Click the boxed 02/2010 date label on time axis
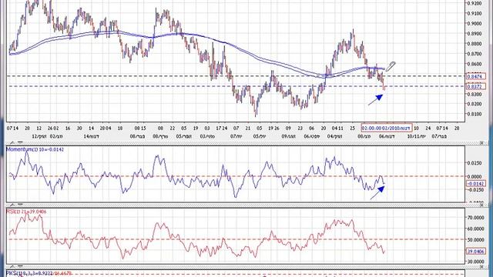Image resolution: width=493 pixels, height=277 pixels. pos(387,128)
